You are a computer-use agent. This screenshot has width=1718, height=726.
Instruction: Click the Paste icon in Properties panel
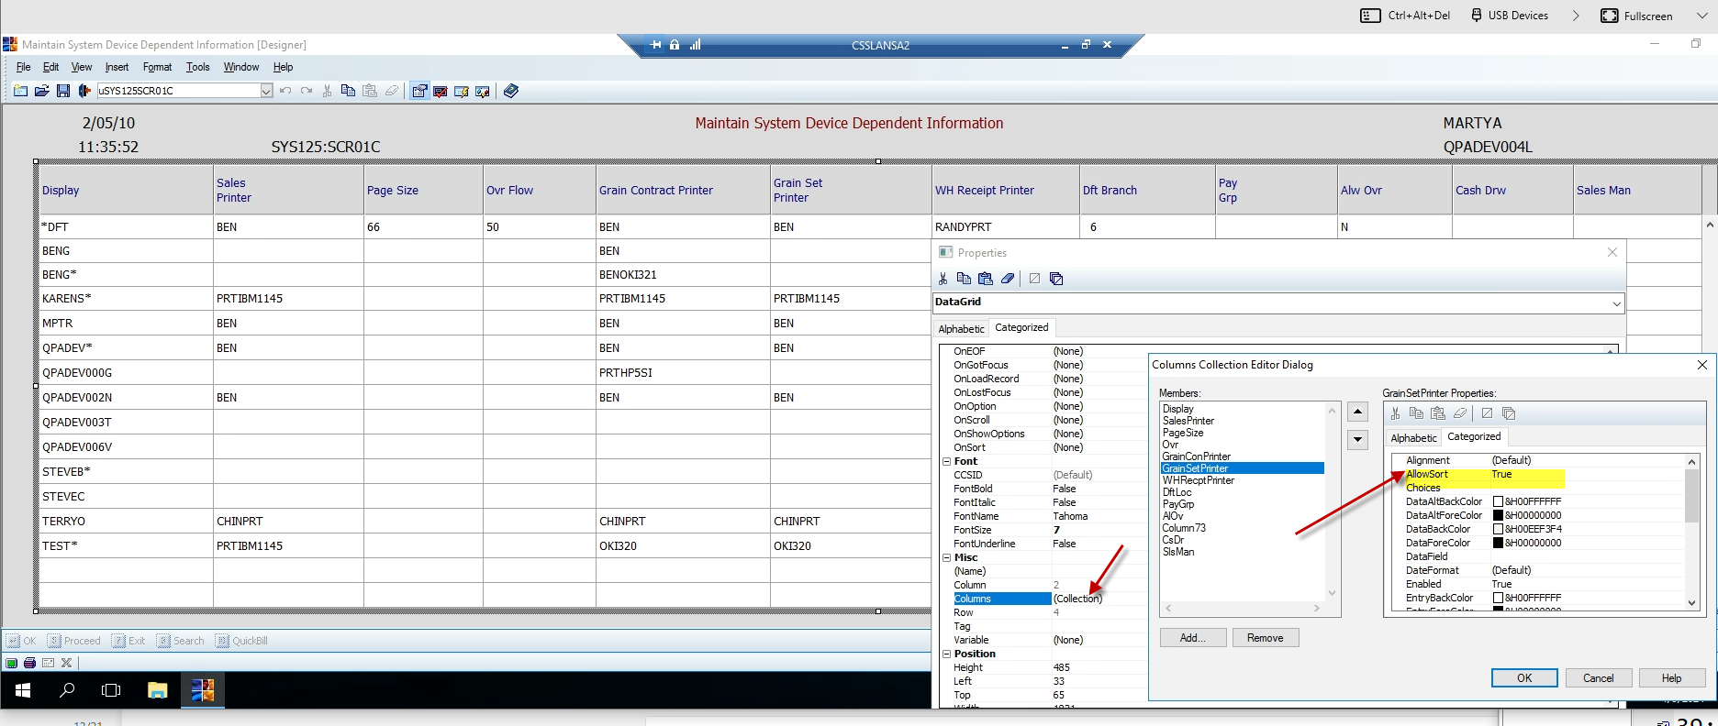pos(986,279)
